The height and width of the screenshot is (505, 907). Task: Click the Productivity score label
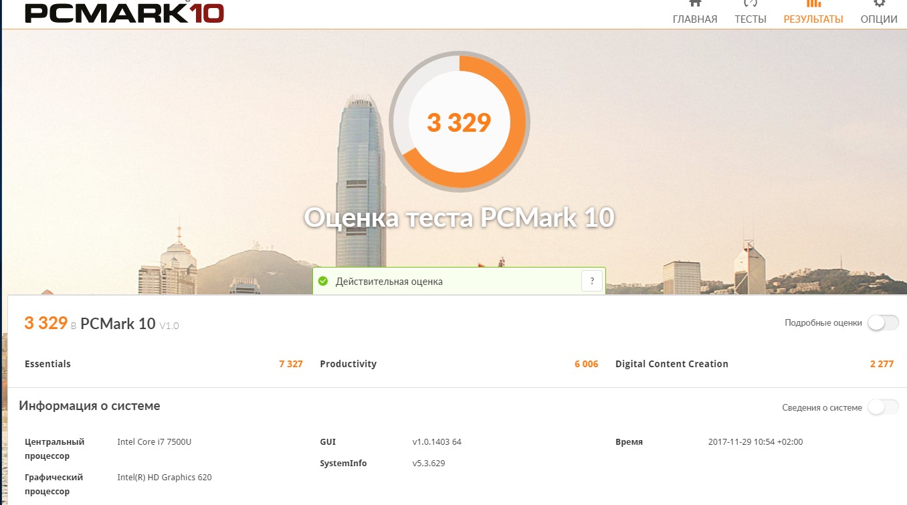tap(348, 364)
